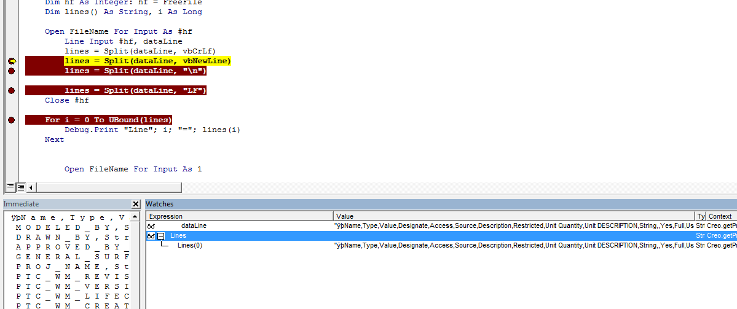Click the highlighted vbNewLine code line

pyautogui.click(x=148, y=61)
